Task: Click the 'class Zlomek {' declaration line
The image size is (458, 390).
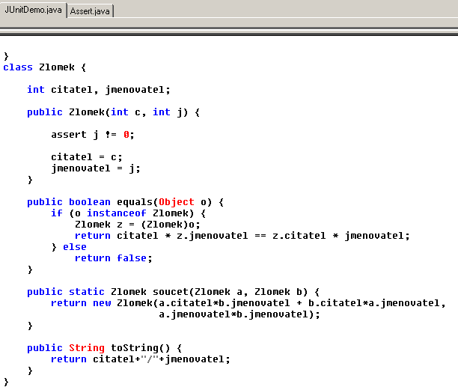Action: (45, 67)
